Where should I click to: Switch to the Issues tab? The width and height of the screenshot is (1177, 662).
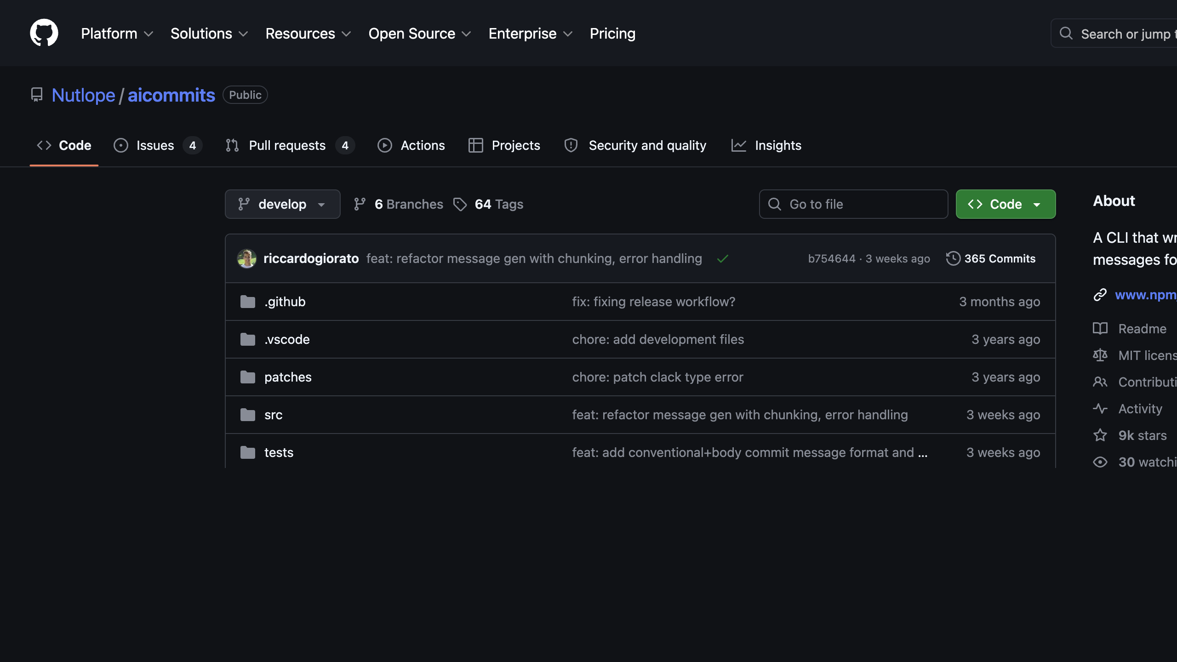(x=158, y=145)
